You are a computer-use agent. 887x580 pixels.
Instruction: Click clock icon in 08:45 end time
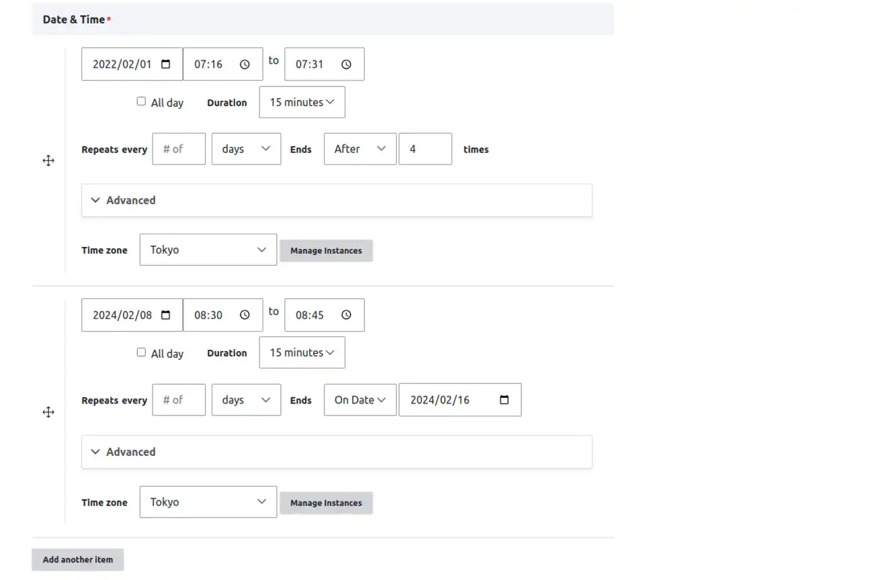pyautogui.click(x=346, y=315)
